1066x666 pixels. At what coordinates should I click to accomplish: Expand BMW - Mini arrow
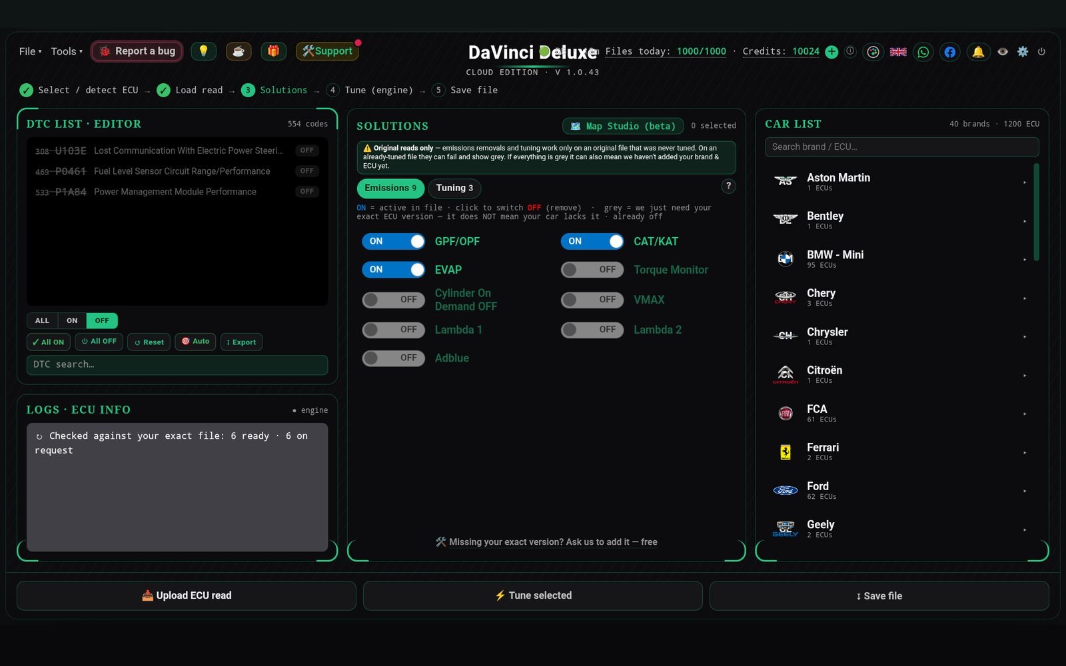(x=1025, y=259)
